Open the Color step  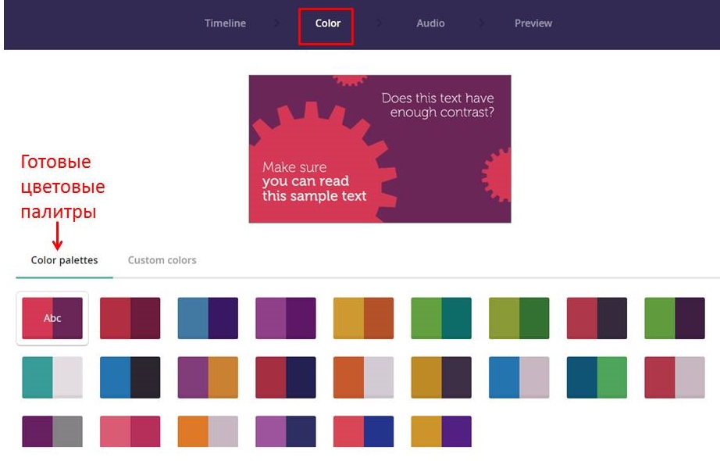tap(327, 23)
